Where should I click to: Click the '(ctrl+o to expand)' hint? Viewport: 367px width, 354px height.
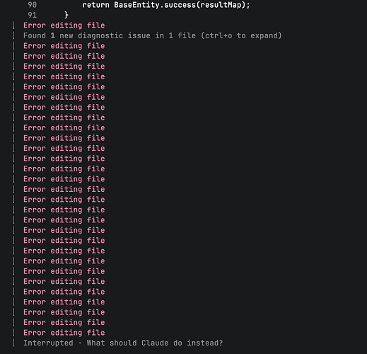point(241,35)
